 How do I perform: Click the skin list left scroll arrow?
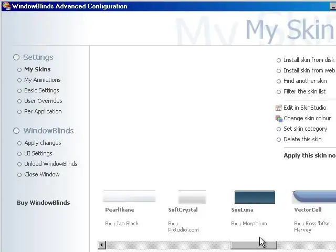102,245
